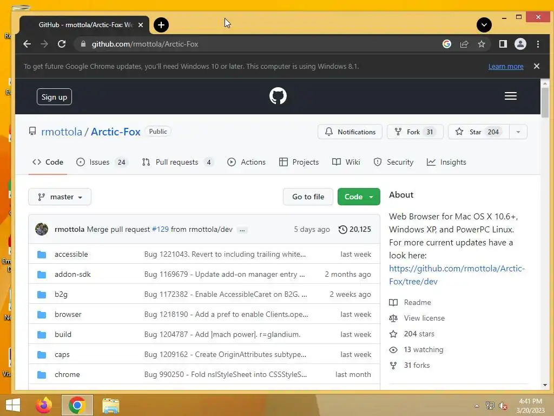Open the browser folder
The width and height of the screenshot is (554, 416).
[x=68, y=314]
